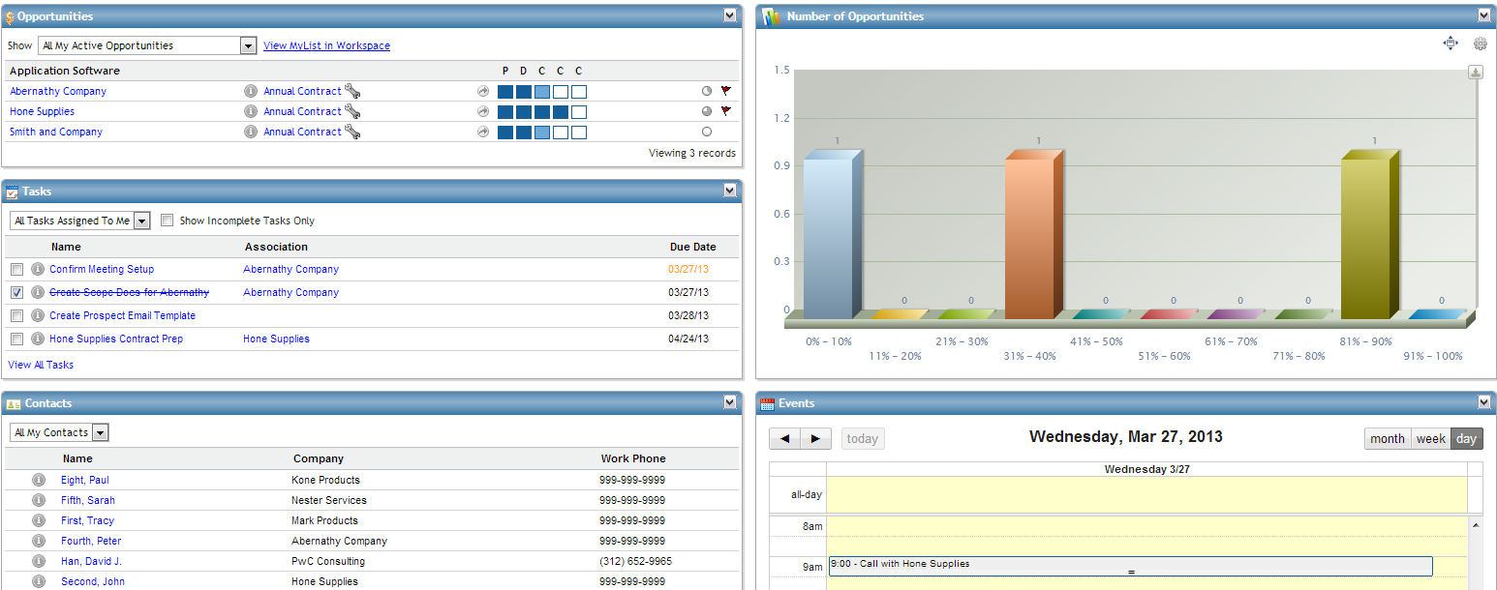Switch calendar to week view
Viewport: 1497px width, 590px height.
(x=1430, y=438)
